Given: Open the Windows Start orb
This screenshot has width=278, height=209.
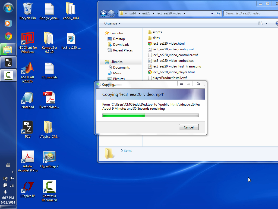Looking at the screenshot, I should pyautogui.click(x=8, y=7).
